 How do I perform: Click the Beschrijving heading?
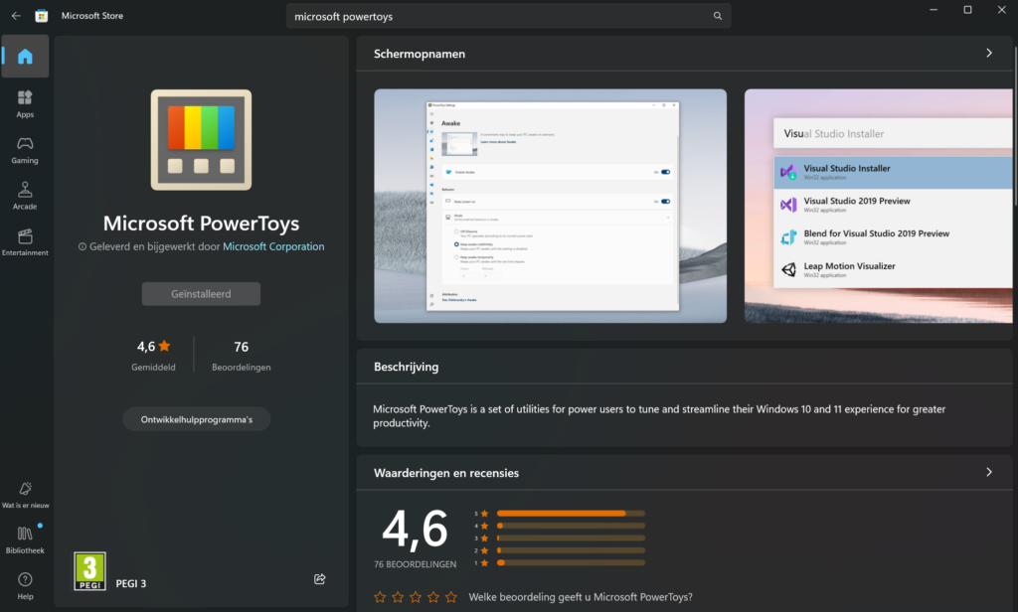[406, 367]
